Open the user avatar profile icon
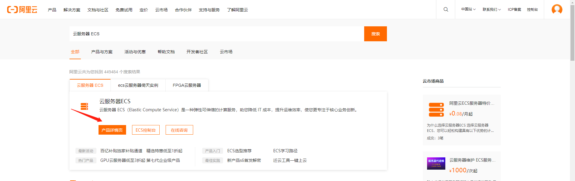Image resolution: width=575 pixels, height=181 pixels. click(557, 10)
